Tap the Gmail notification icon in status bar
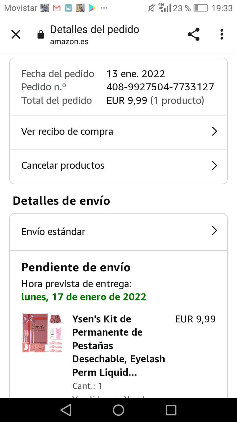This screenshot has height=422, width=237. tap(57, 8)
